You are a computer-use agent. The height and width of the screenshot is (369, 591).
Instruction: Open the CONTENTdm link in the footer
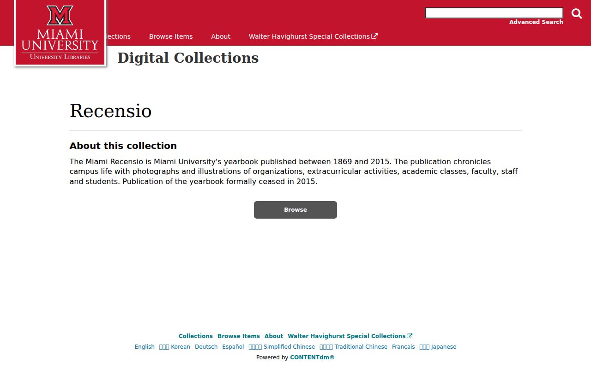pos(312,357)
